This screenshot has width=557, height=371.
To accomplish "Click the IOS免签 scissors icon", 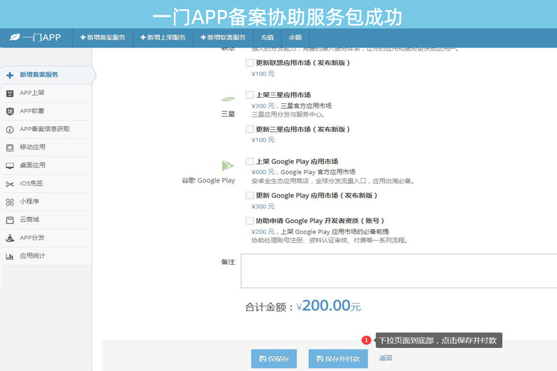I will point(10,184).
